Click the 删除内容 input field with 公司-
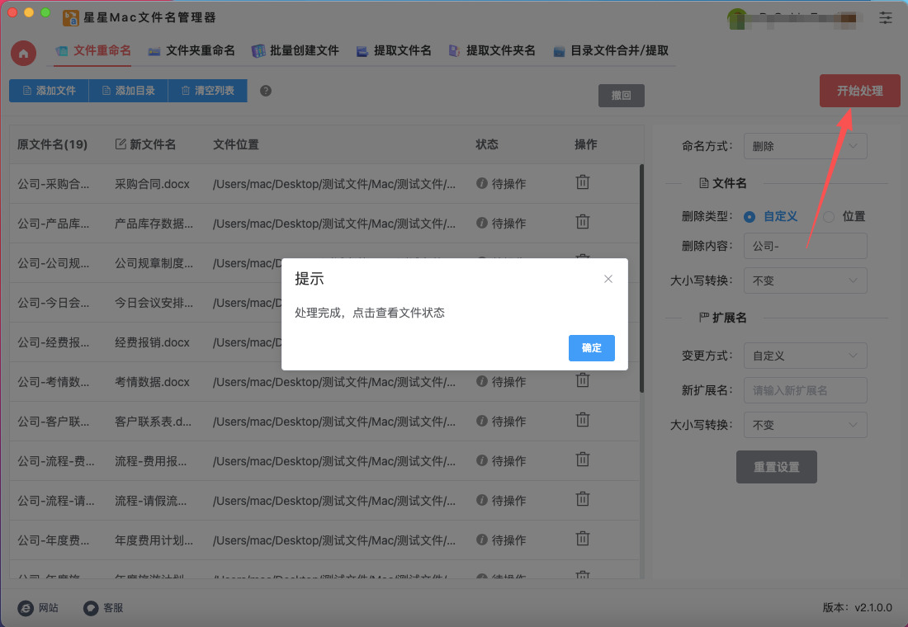 click(805, 246)
